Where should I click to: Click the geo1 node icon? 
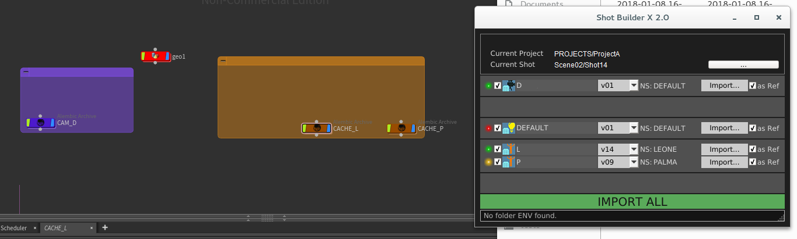(x=155, y=56)
